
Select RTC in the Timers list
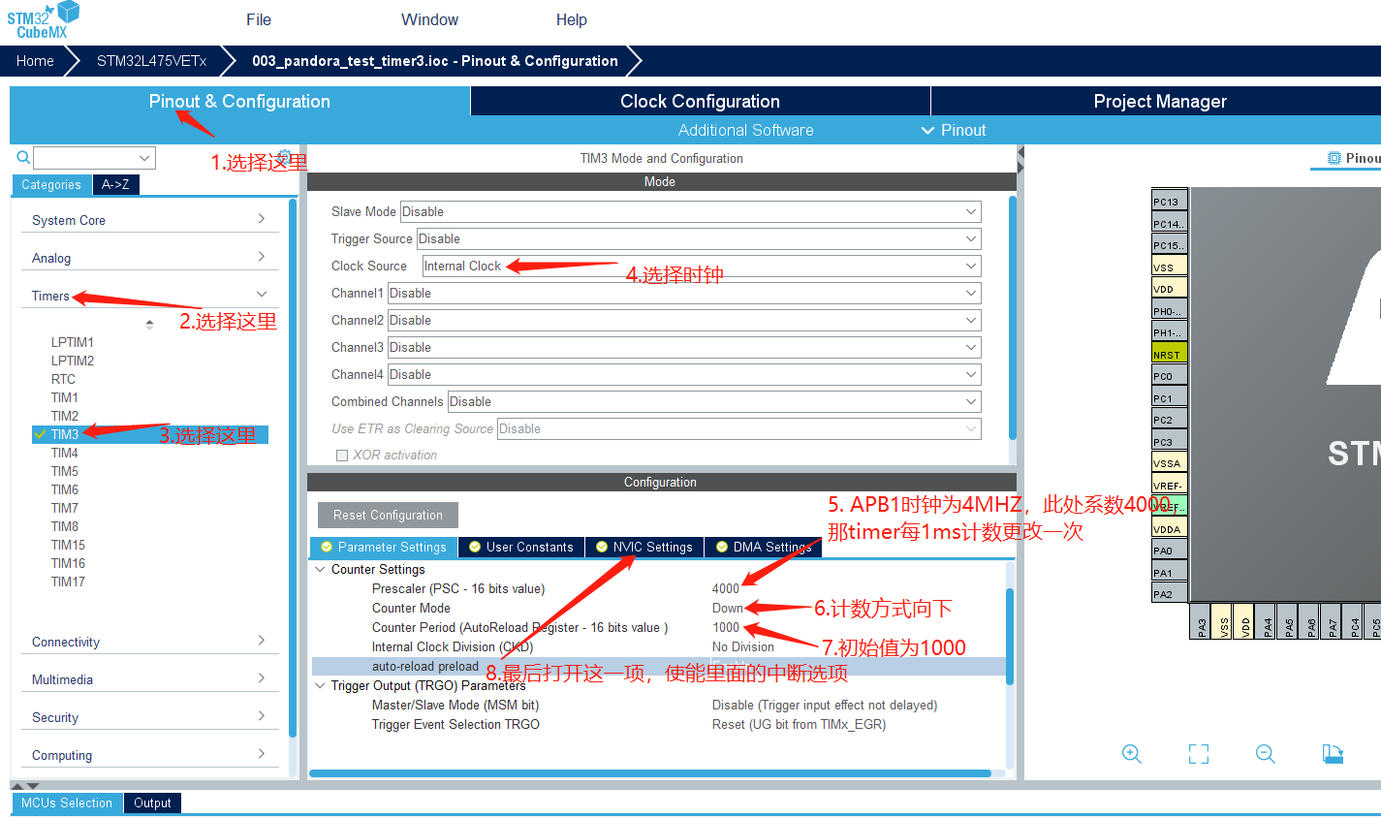(x=63, y=379)
